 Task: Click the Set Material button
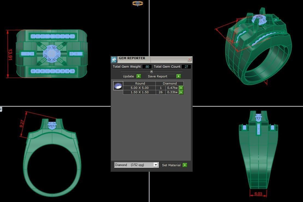171,165
